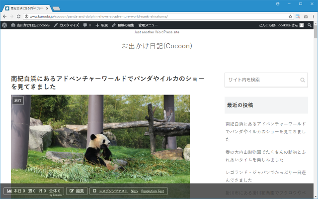This screenshot has height=199, width=318.
Task: Click the 編集 button in bottom panel
Action: coord(77,191)
